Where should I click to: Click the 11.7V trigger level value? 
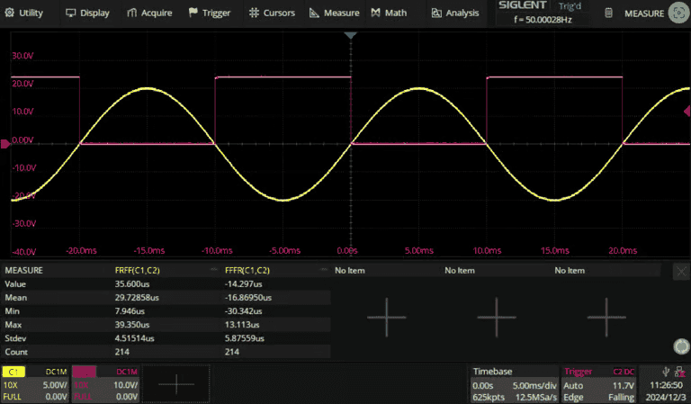click(625, 385)
